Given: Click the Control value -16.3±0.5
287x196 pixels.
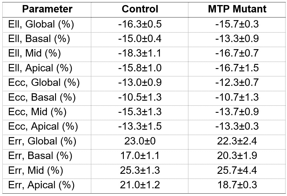Looking at the screenshot, I should click(140, 24).
